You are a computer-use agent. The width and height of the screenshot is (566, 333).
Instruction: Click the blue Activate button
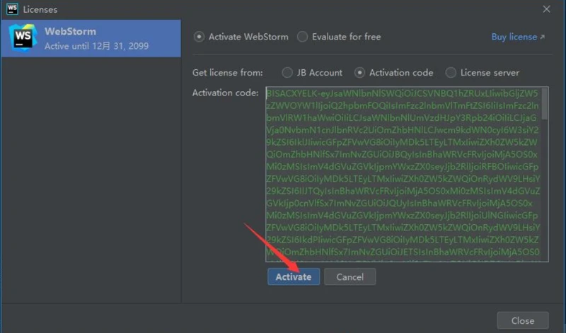[294, 276]
